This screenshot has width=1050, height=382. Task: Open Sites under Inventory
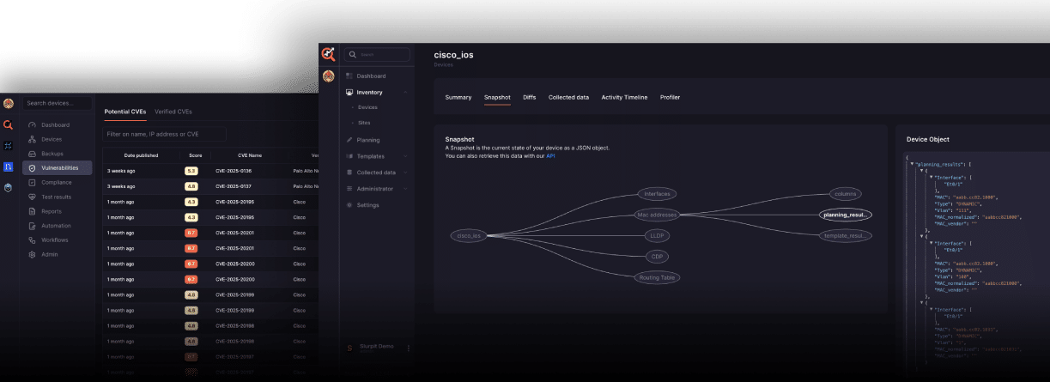[x=364, y=123]
